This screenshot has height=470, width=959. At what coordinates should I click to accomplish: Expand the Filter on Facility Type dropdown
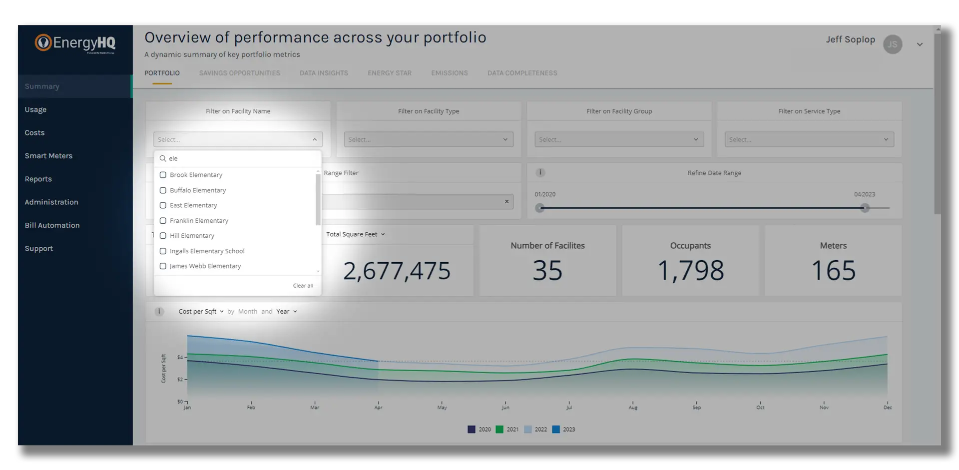[x=428, y=139]
